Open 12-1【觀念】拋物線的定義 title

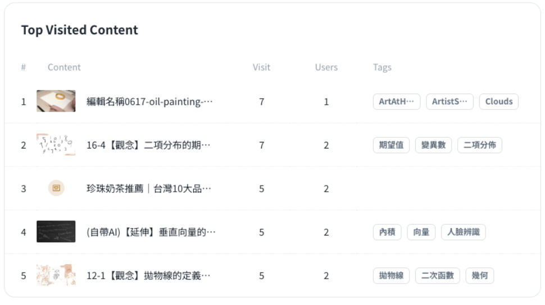pos(148,276)
